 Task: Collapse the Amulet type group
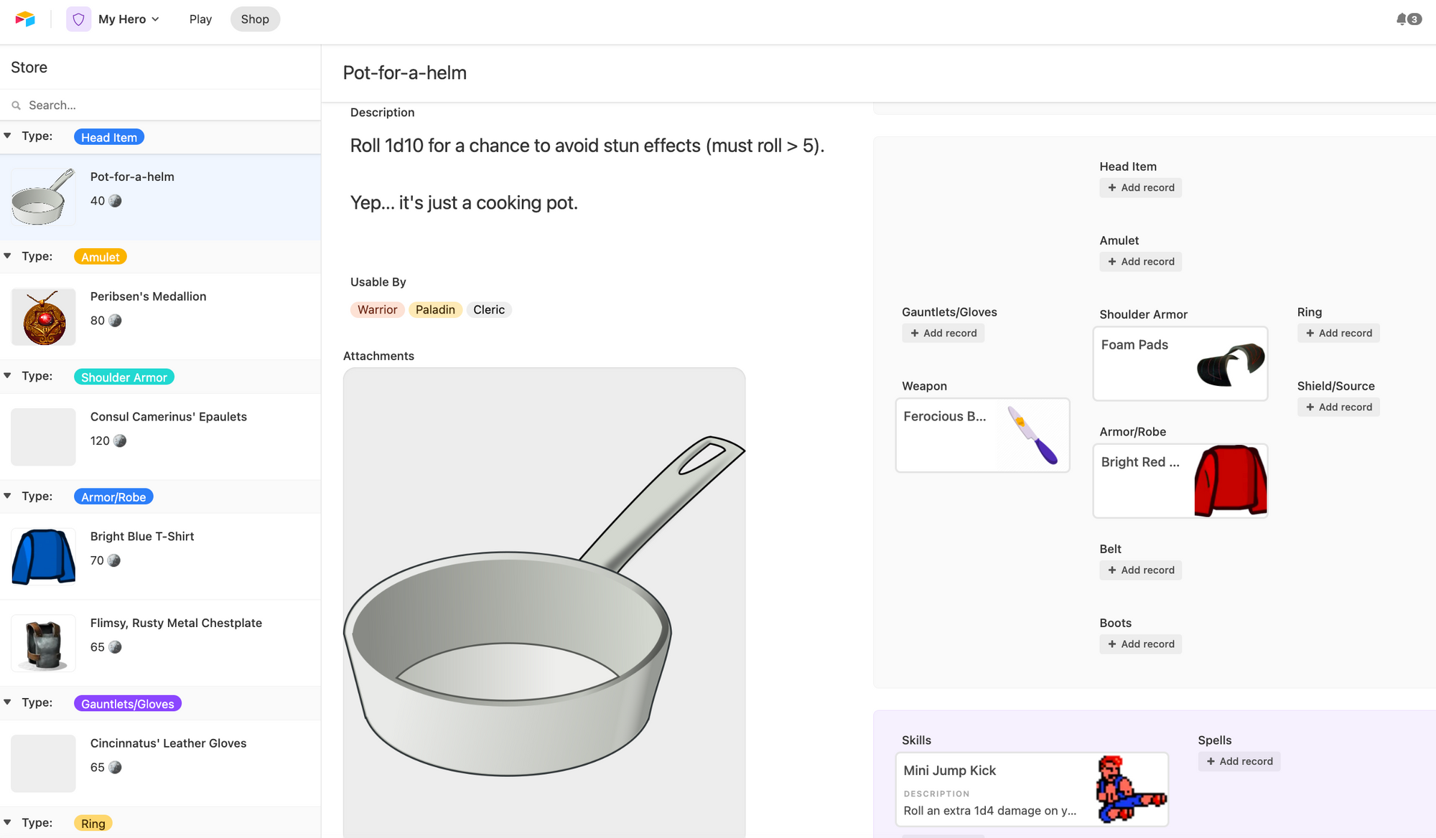point(7,256)
